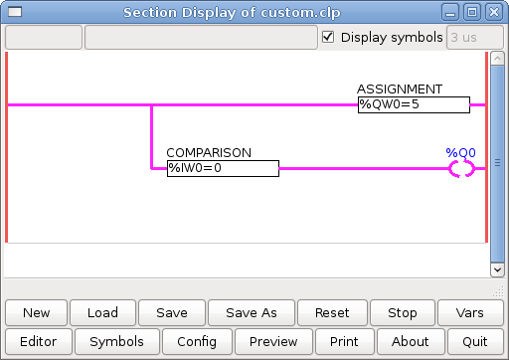
Task: Choose Save As button
Action: (x=252, y=312)
